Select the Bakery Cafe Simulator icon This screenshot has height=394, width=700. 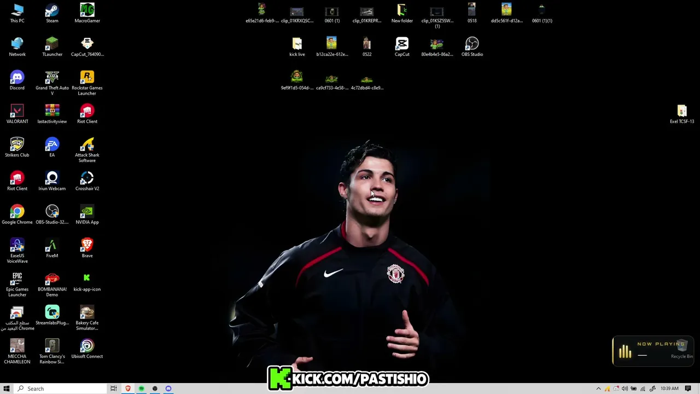[87, 317]
